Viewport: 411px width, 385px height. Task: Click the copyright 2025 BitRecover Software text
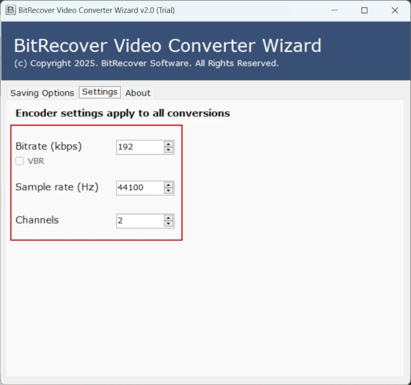(x=146, y=63)
